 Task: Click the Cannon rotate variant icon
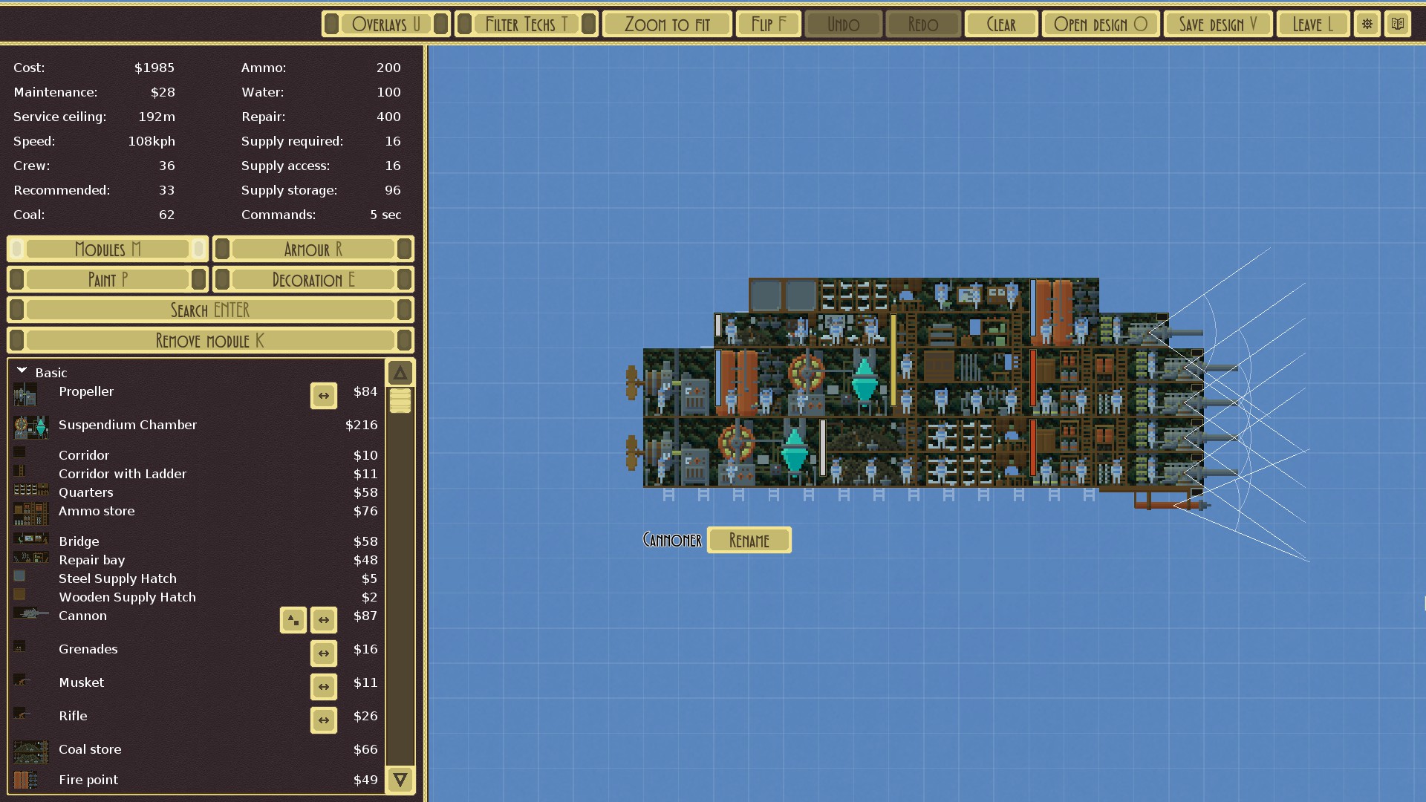coord(293,620)
